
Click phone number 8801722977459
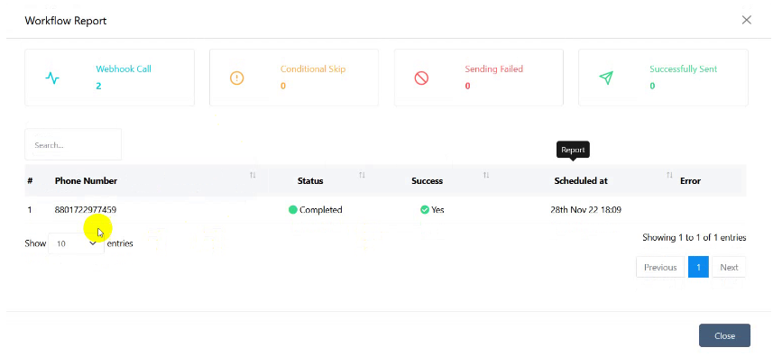tap(86, 210)
